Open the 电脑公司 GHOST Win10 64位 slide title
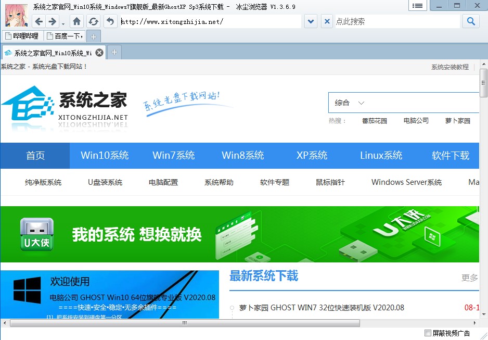Viewport: 488px width, 340px height. click(x=133, y=297)
